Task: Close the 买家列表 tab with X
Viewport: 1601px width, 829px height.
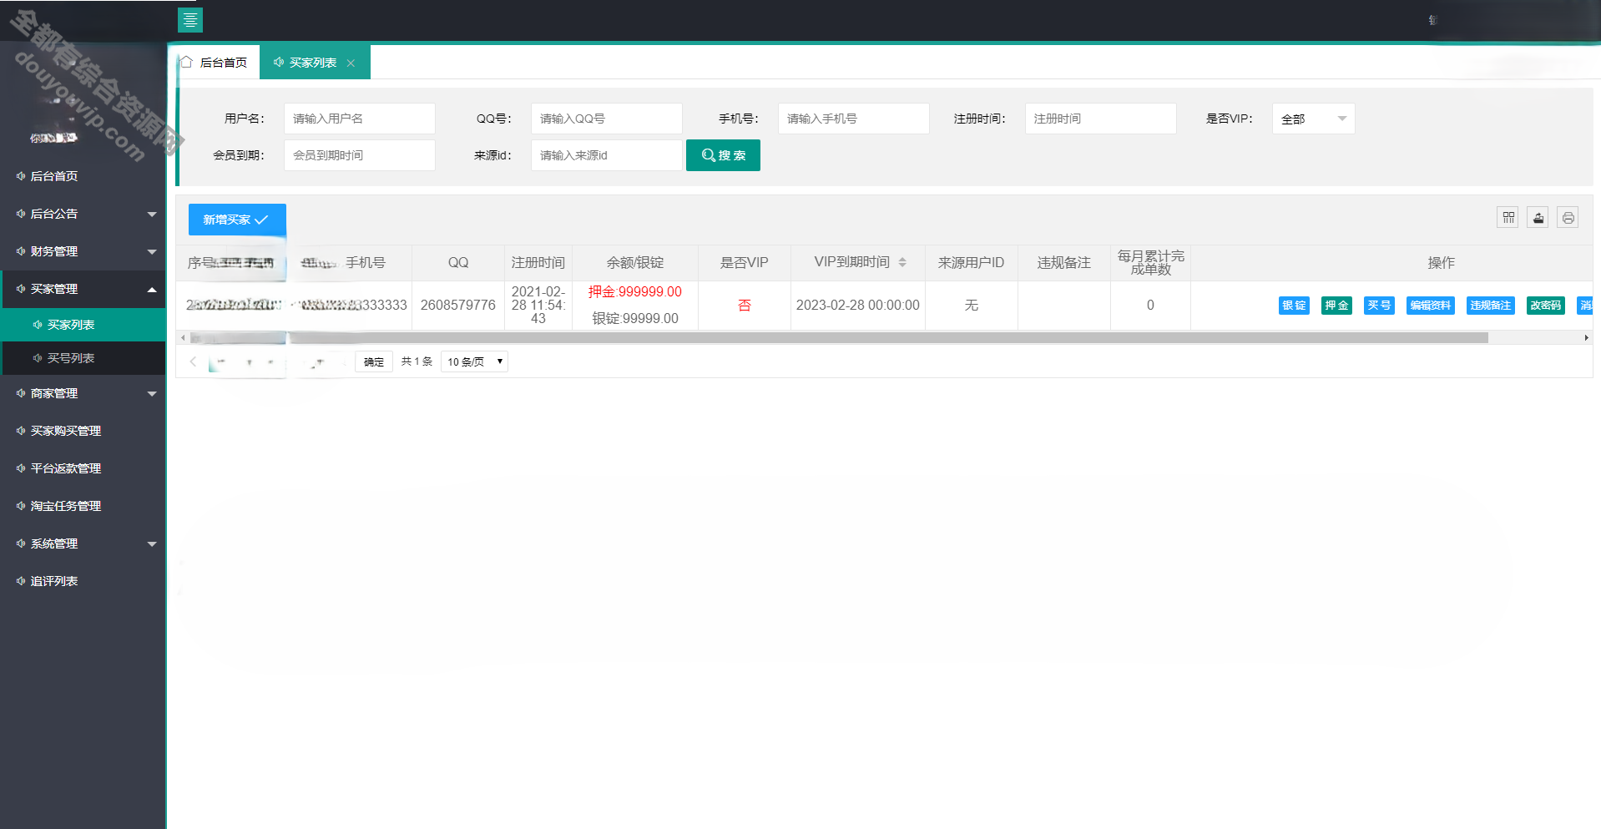Action: pos(351,63)
